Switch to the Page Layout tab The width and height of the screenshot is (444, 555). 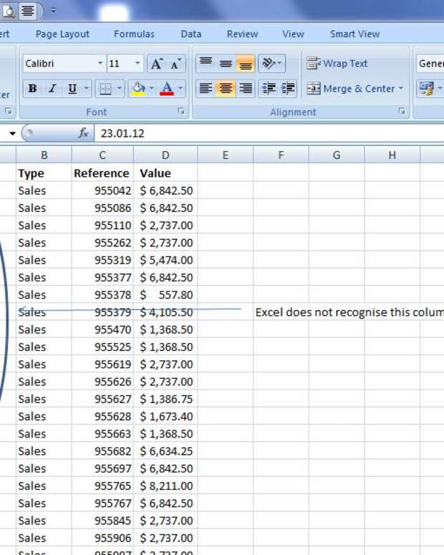63,34
